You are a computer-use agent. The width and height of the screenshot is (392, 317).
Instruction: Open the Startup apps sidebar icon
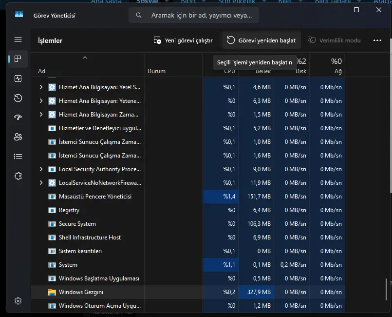coord(18,117)
